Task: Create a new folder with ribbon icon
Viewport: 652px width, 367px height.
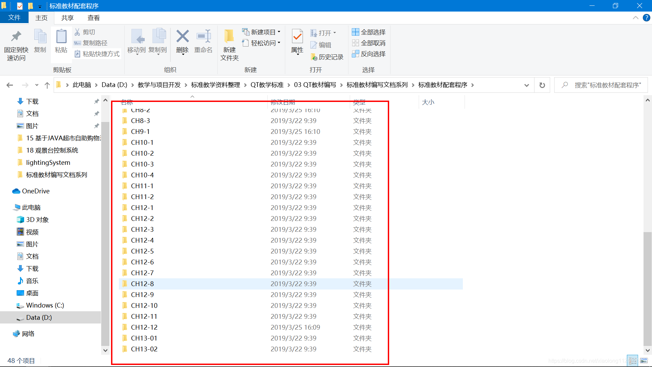Action: tap(229, 37)
